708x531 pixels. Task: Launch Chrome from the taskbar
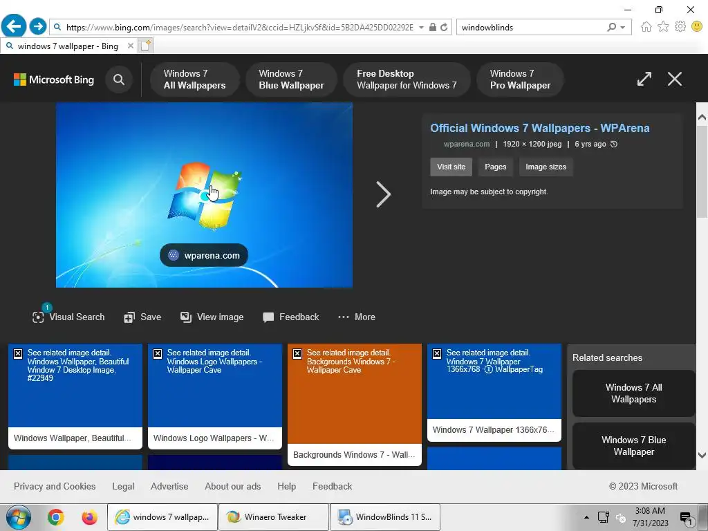(x=55, y=517)
